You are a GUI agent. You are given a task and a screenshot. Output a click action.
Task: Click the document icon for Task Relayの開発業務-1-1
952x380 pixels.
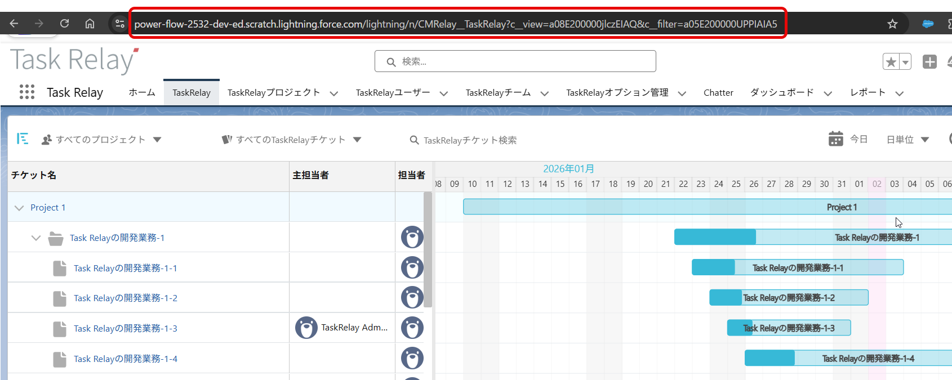(60, 268)
